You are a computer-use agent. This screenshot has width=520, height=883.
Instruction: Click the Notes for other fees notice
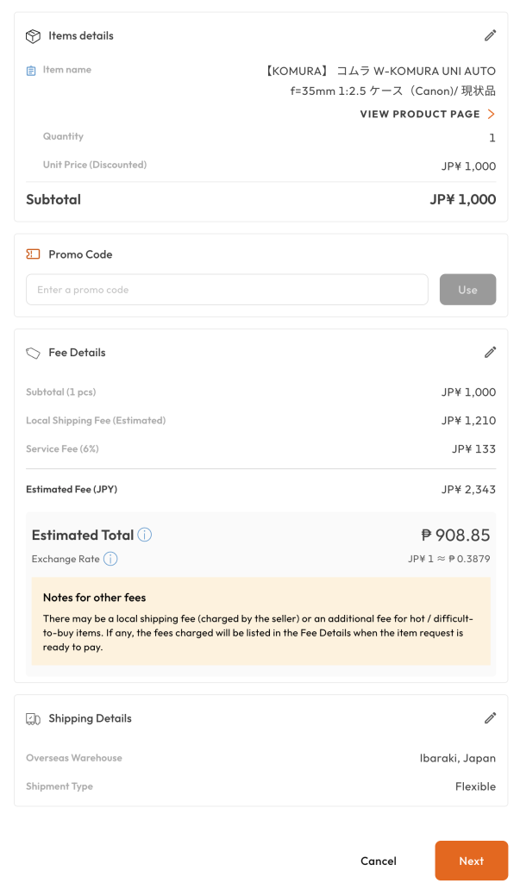pos(260,621)
